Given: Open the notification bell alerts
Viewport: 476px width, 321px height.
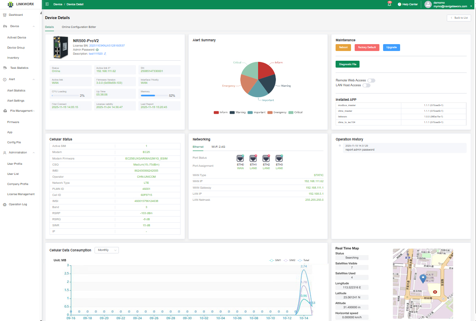Looking at the screenshot, I should [389, 4].
